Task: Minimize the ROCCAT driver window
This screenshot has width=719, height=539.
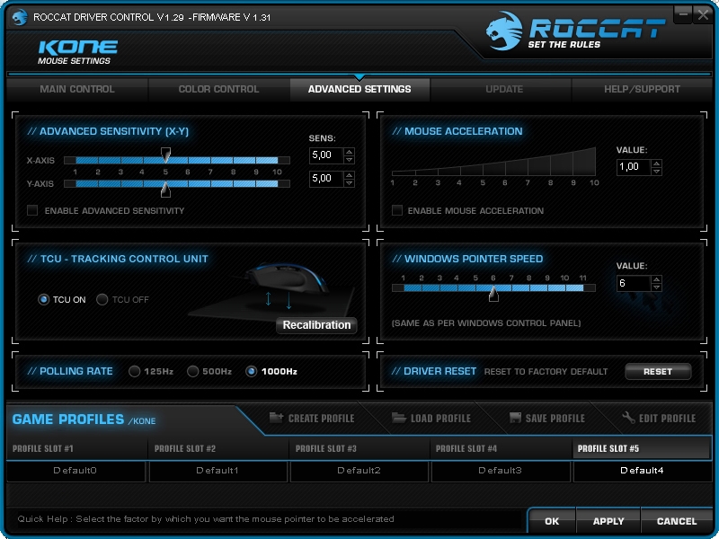Action: click(683, 14)
